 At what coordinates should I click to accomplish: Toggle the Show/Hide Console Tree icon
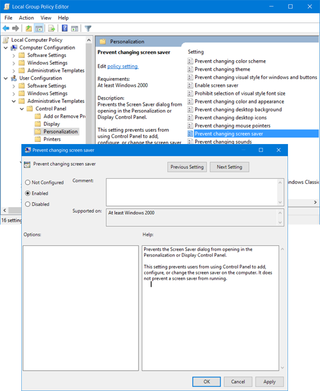39,28
